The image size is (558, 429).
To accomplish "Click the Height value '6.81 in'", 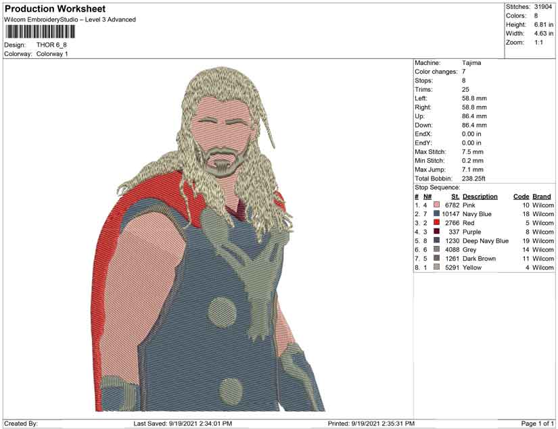I will pos(544,24).
